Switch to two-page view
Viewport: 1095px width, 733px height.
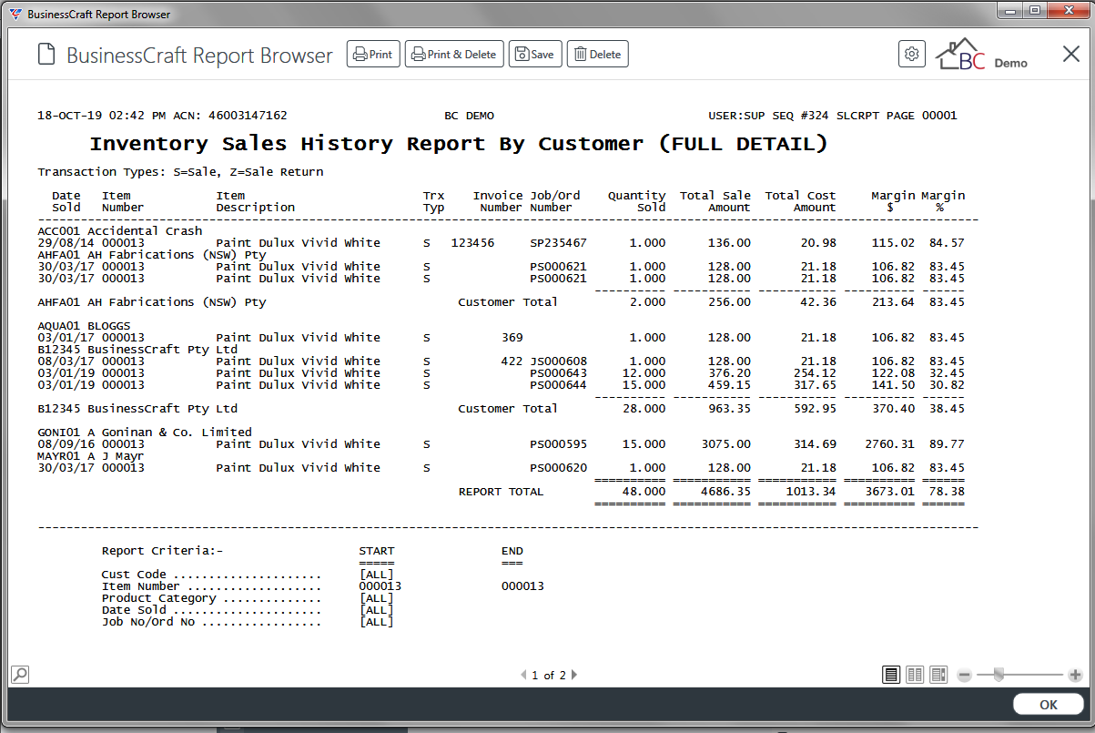click(915, 675)
